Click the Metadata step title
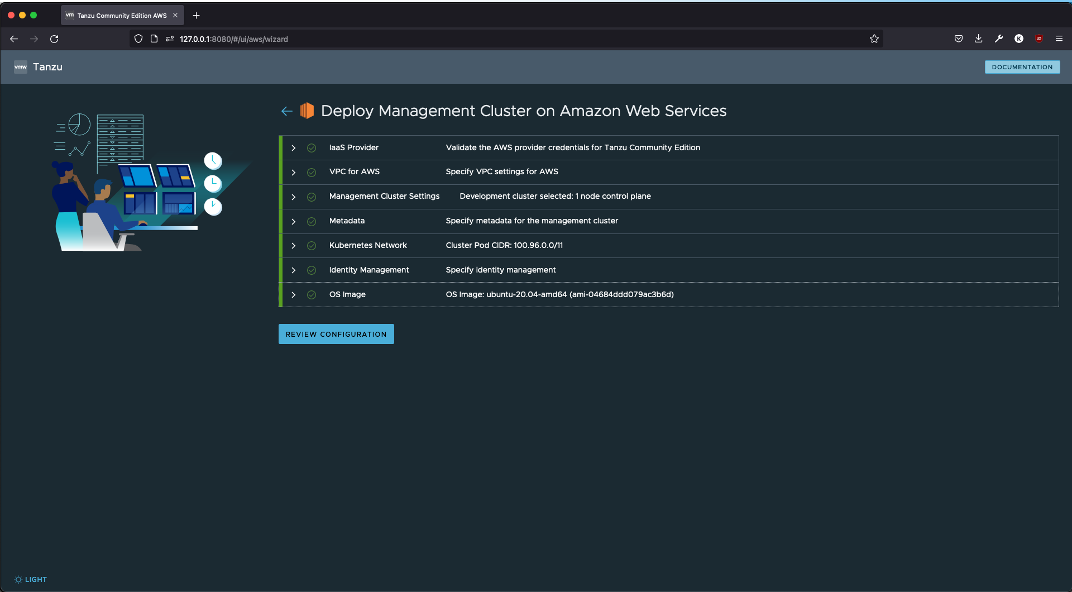Image resolution: width=1072 pixels, height=592 pixels. click(347, 221)
